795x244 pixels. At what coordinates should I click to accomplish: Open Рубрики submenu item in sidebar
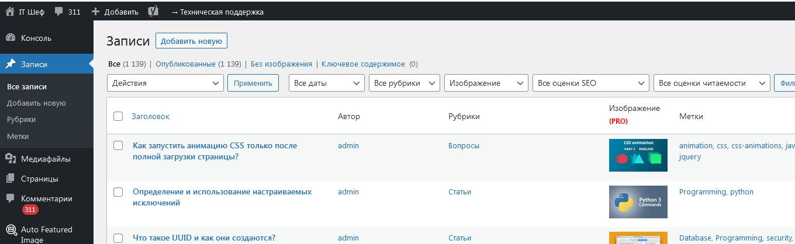(x=21, y=119)
